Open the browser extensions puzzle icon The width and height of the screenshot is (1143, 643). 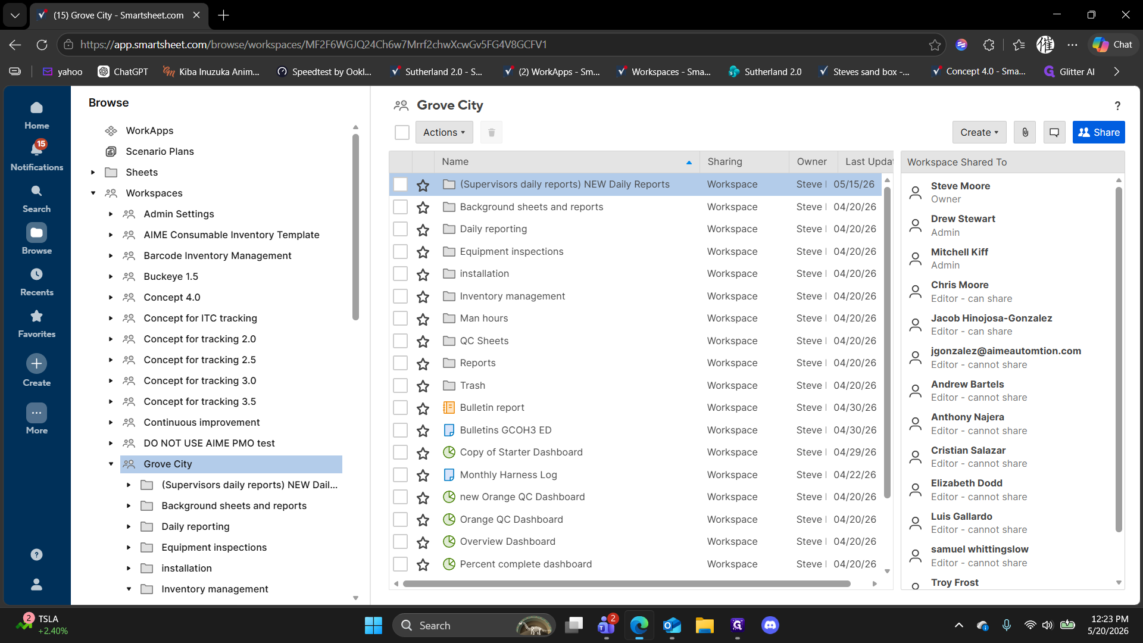(x=989, y=45)
